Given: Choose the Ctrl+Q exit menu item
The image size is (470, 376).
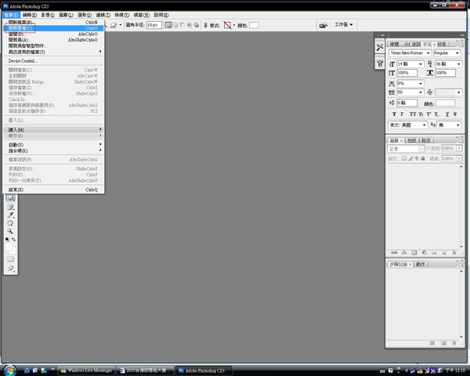Looking at the screenshot, I should (x=53, y=190).
